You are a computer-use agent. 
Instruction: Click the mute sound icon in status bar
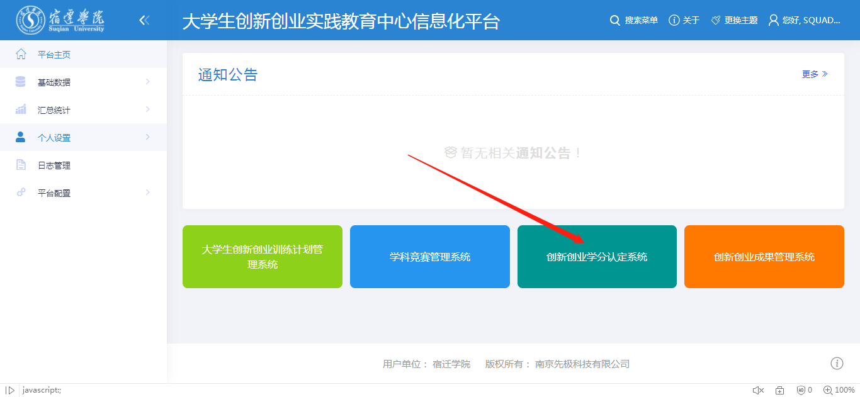point(758,390)
